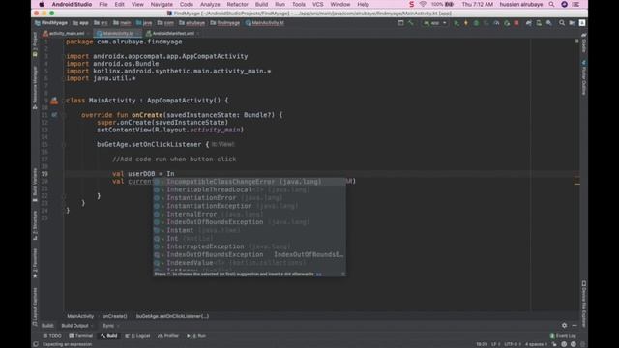619x348 pixels.
Task: Open the Event Log
Action: point(563,336)
